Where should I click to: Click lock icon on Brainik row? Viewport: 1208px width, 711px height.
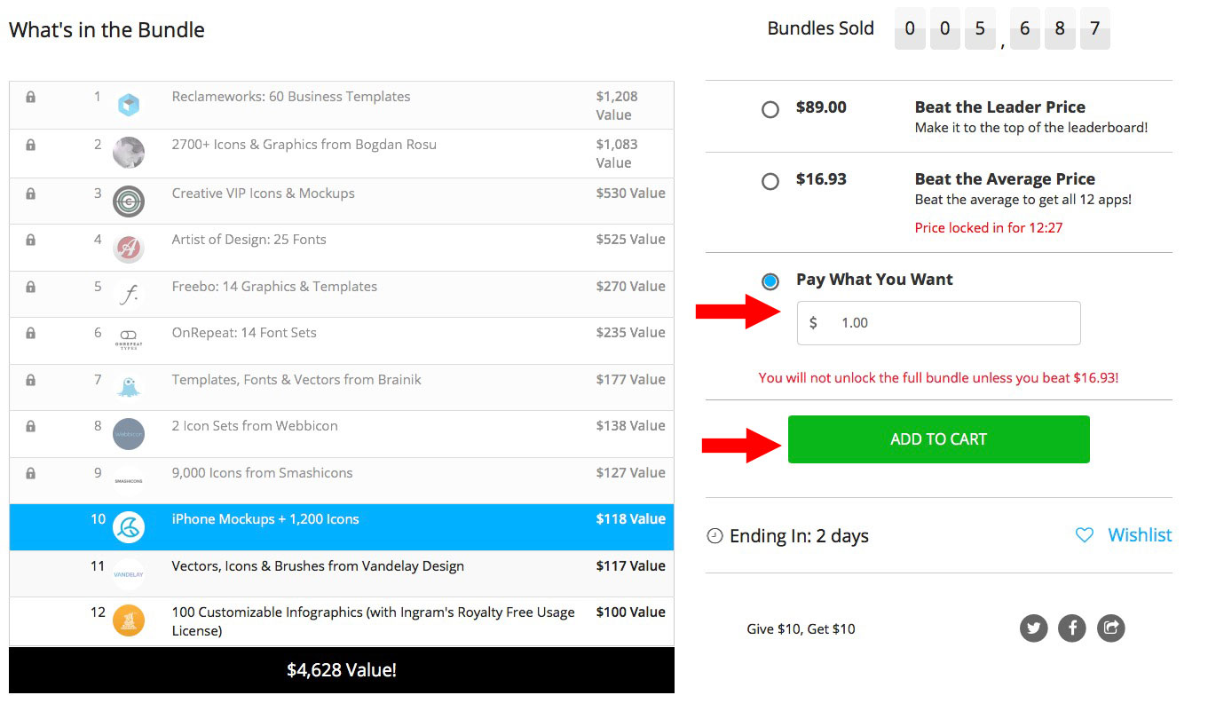tap(31, 380)
